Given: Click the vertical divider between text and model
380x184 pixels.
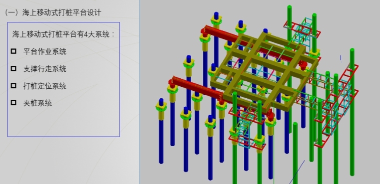Looking at the screenshot, I should click(139, 92).
